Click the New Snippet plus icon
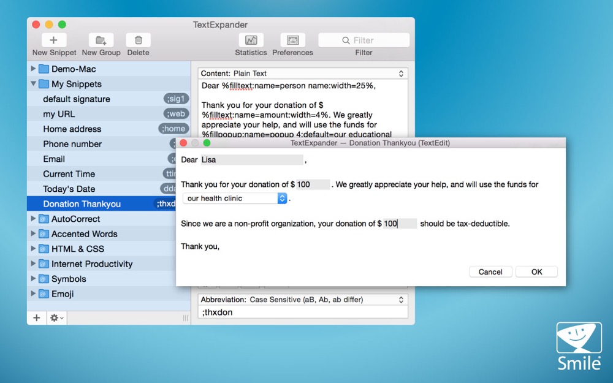This screenshot has height=383, width=613. coord(53,40)
